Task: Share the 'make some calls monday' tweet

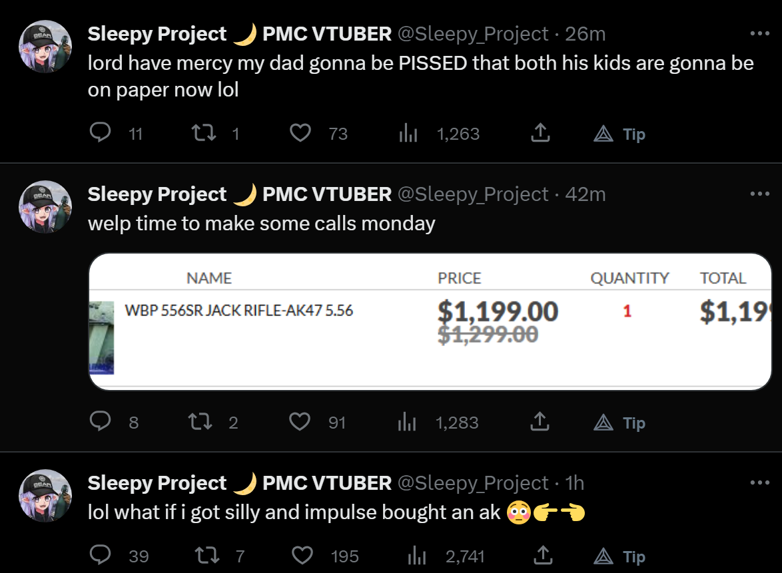Action: click(x=540, y=421)
